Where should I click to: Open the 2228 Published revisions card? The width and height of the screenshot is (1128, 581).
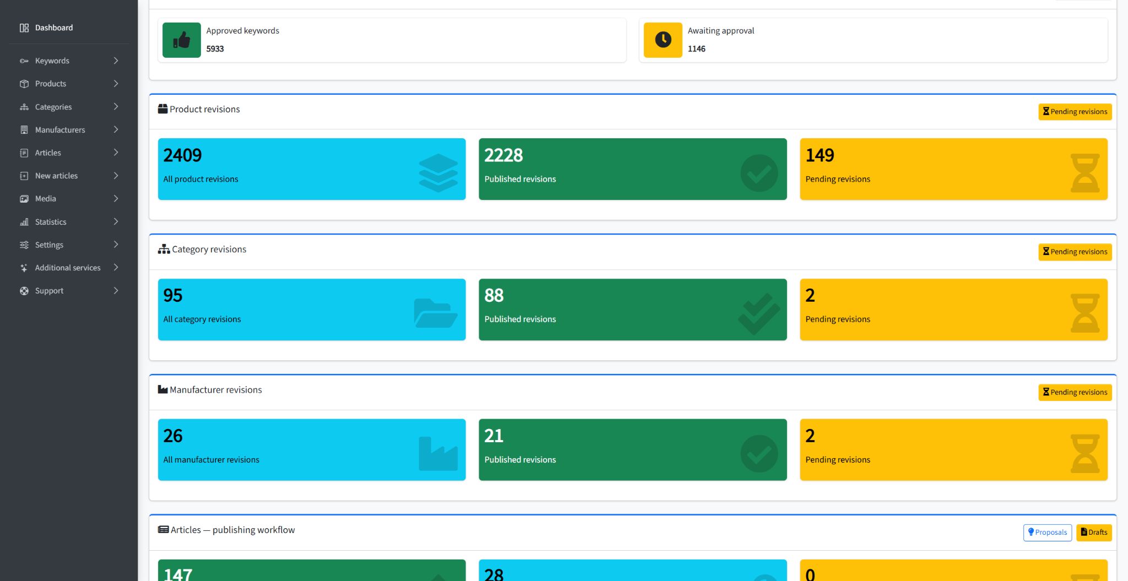[x=633, y=169]
